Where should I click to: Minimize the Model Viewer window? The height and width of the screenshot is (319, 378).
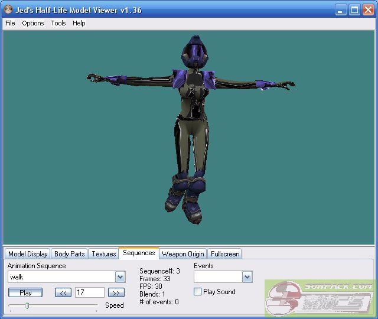pos(341,10)
